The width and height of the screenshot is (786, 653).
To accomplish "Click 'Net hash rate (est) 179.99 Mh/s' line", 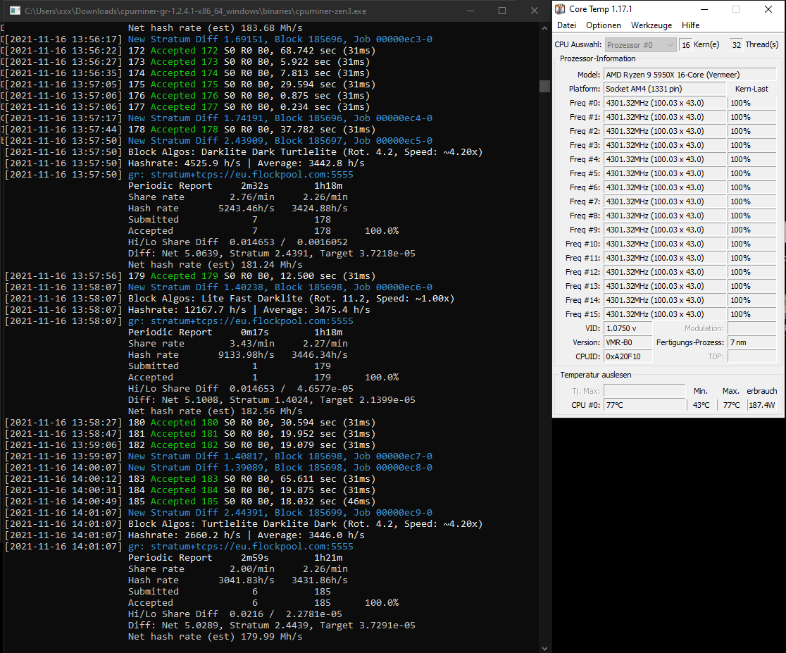I will coord(215,637).
